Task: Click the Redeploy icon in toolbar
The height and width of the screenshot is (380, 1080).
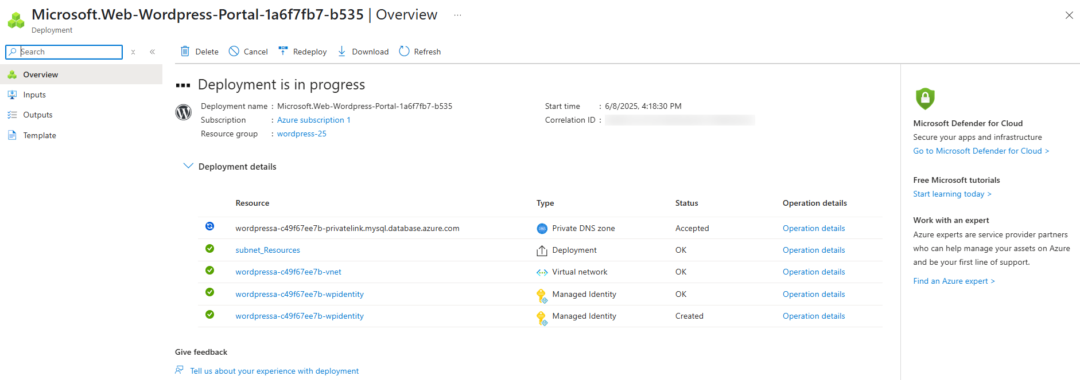Action: 283,51
